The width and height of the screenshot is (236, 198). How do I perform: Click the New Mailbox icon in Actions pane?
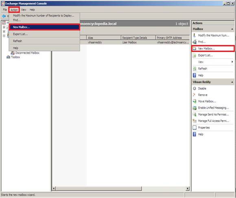(194, 48)
